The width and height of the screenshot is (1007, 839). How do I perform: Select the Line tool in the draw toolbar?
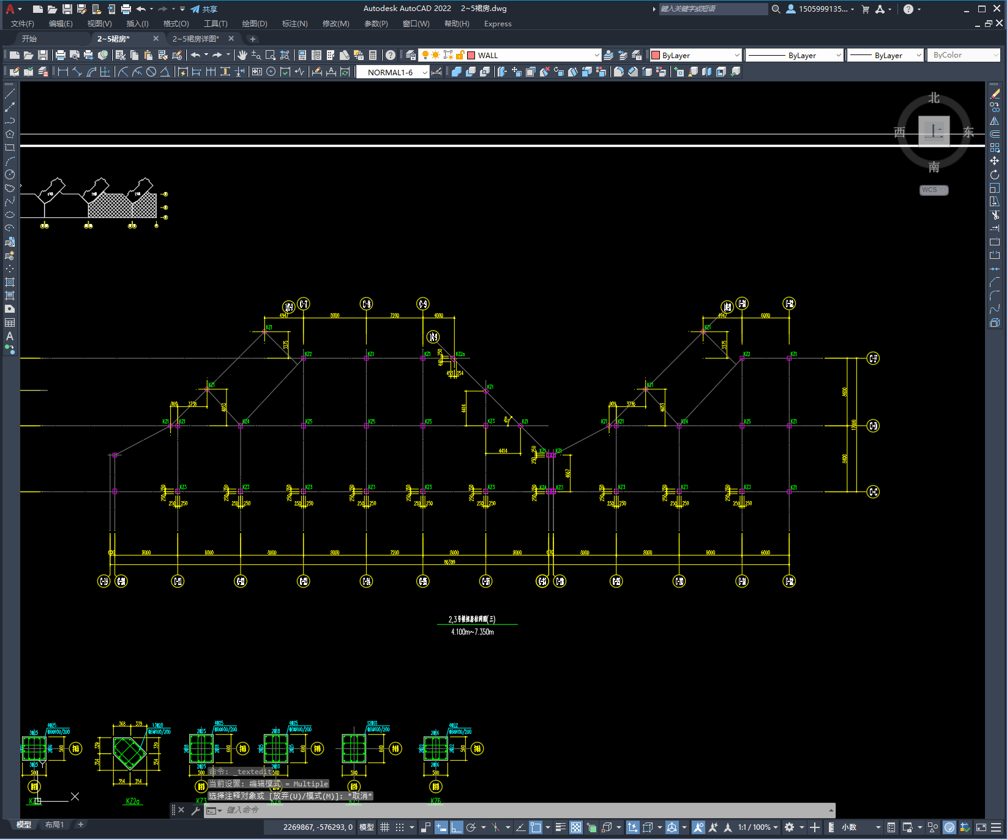point(10,94)
